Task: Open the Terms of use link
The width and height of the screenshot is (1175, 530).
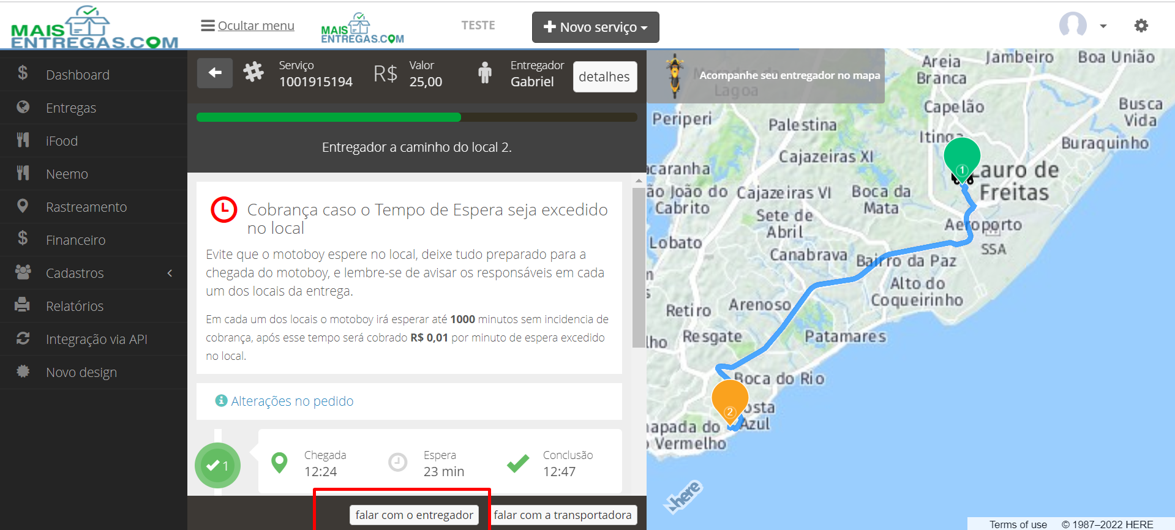Action: coord(1018,524)
